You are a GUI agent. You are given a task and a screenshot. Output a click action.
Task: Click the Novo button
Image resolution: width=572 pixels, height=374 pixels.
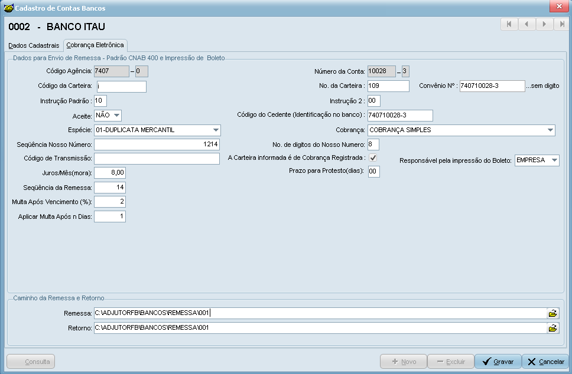click(x=404, y=362)
